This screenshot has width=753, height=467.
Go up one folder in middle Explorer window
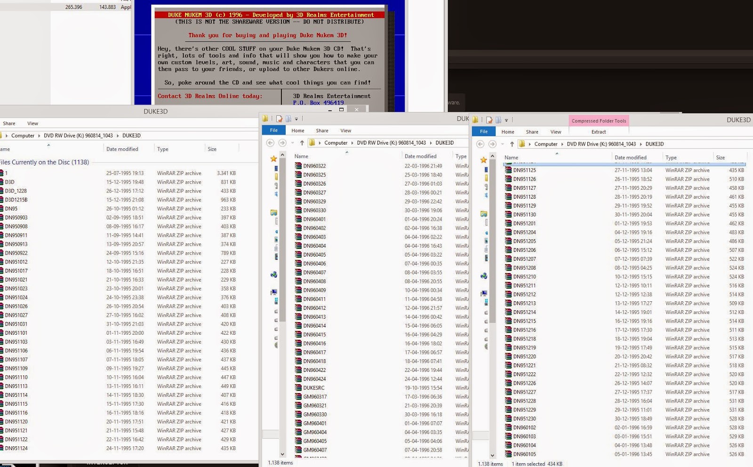tap(302, 143)
